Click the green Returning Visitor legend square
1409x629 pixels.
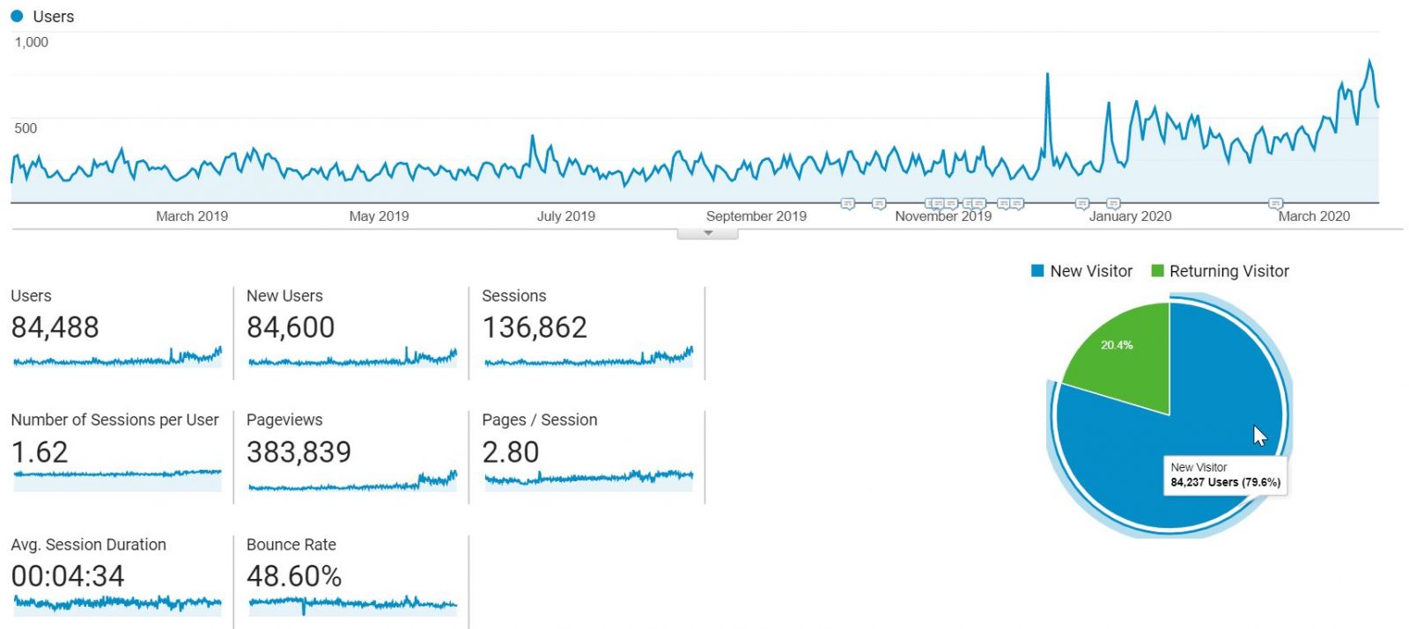[x=1157, y=271]
